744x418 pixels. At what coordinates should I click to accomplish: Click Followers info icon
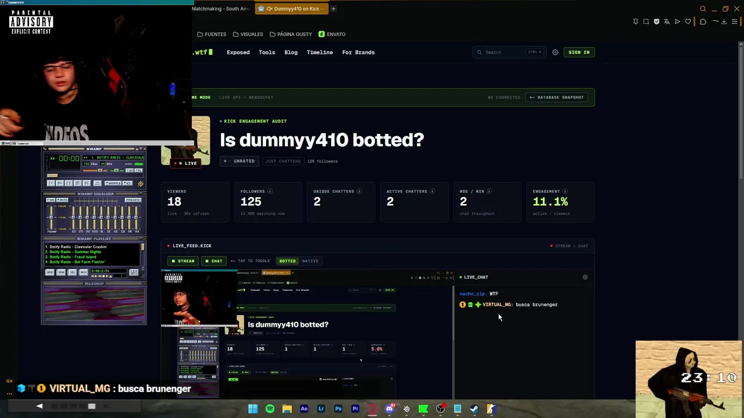coord(270,192)
